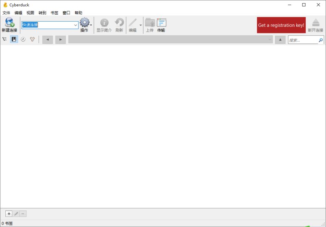
Task: Open the 帮助 menu
Action: 78,13
